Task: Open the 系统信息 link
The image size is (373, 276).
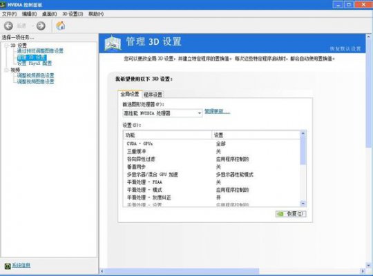Action: (21, 265)
